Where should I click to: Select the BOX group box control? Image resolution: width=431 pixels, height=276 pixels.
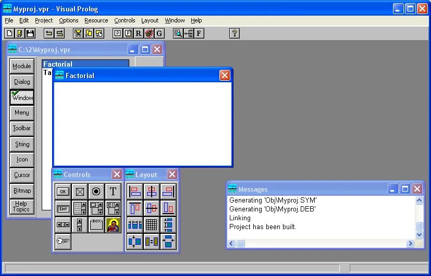point(96,225)
